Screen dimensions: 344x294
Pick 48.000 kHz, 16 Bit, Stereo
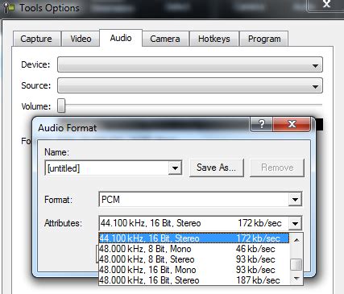(194, 280)
